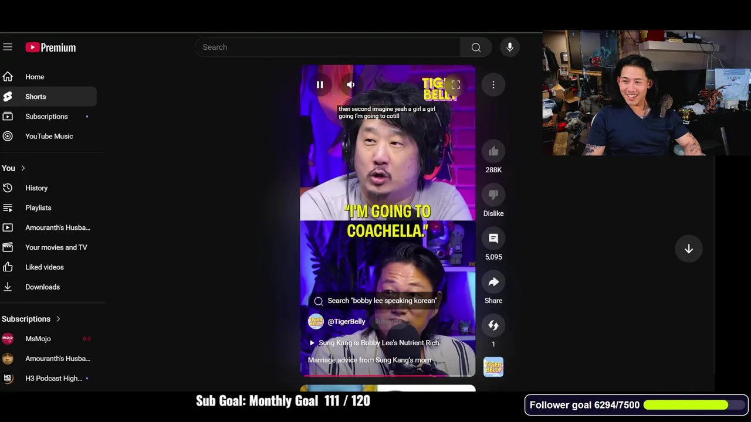Open YouTube Music from sidebar

(x=49, y=137)
